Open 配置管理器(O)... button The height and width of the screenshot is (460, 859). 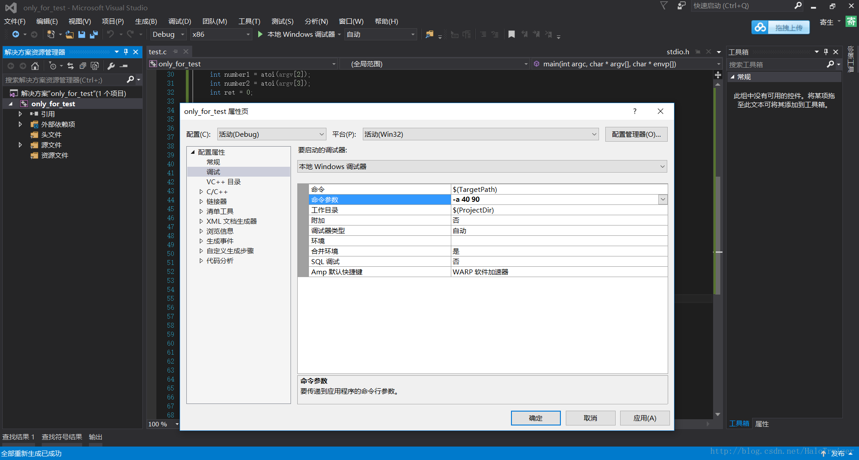pyautogui.click(x=636, y=134)
